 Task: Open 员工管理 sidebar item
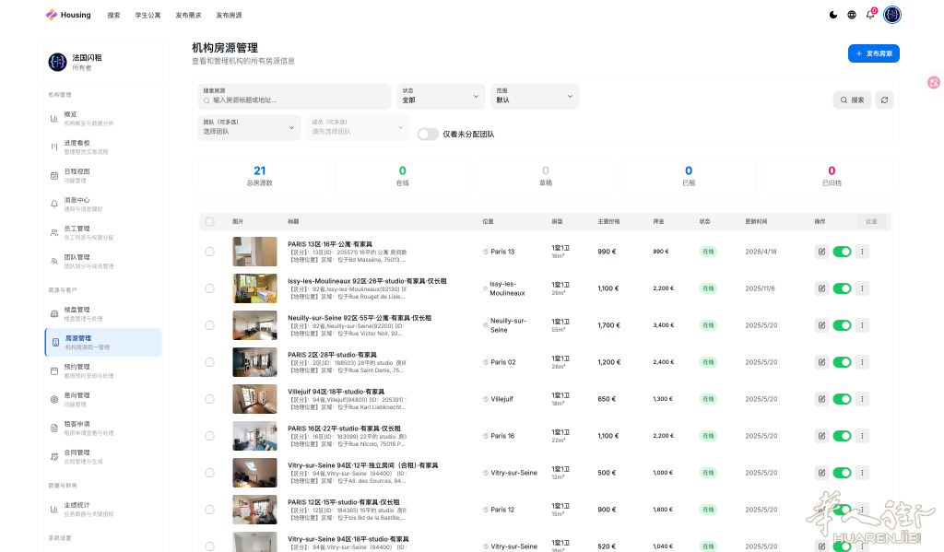pyautogui.click(x=103, y=232)
